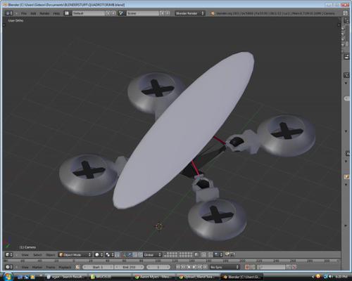Image resolution: width=352 pixels, height=281 pixels.
Task: Jump to the previous keyframe
Action: tap(183, 267)
